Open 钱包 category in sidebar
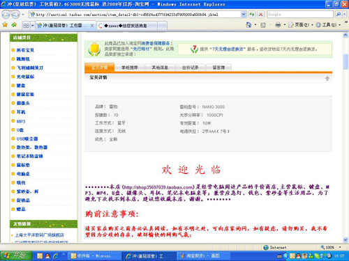The image size is (349, 261). (x=21, y=182)
